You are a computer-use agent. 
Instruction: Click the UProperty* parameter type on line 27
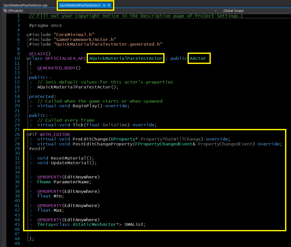click(x=124, y=139)
